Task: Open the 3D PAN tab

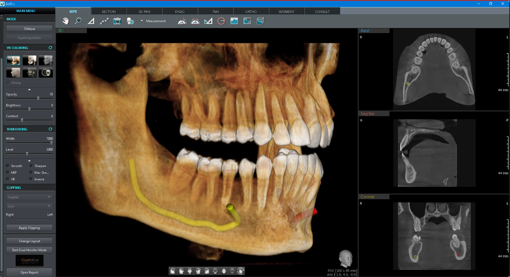Action: pos(144,11)
